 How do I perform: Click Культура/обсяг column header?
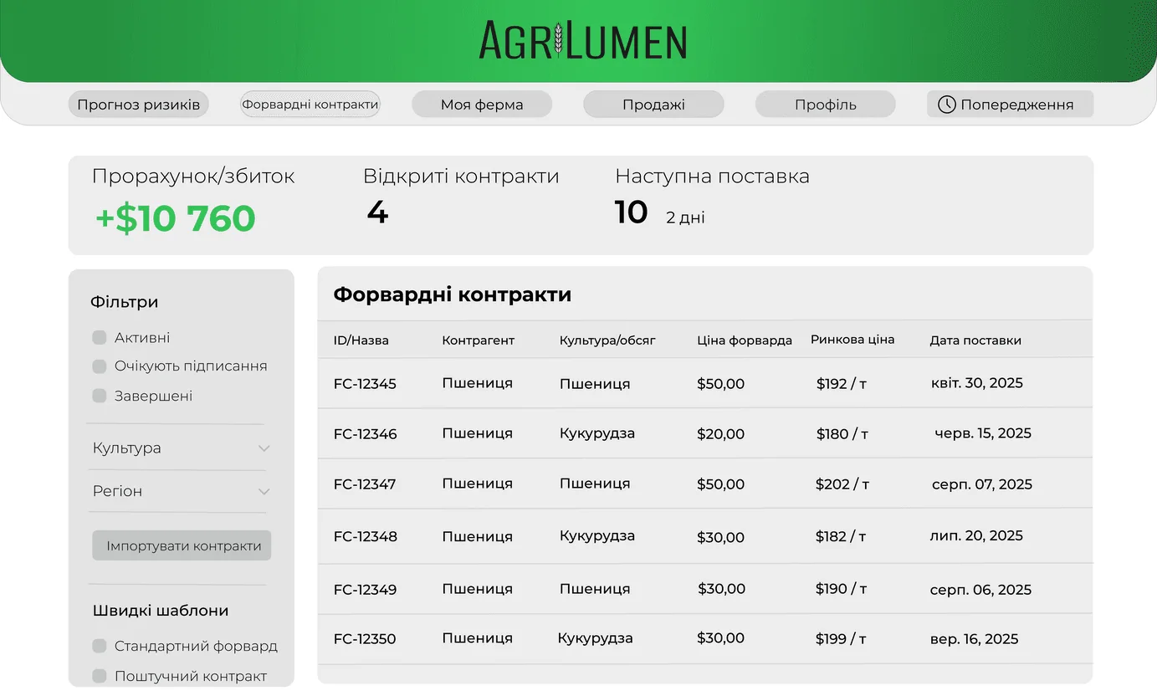click(607, 340)
